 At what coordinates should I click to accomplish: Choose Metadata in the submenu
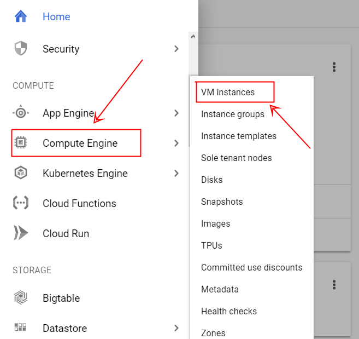click(x=220, y=289)
